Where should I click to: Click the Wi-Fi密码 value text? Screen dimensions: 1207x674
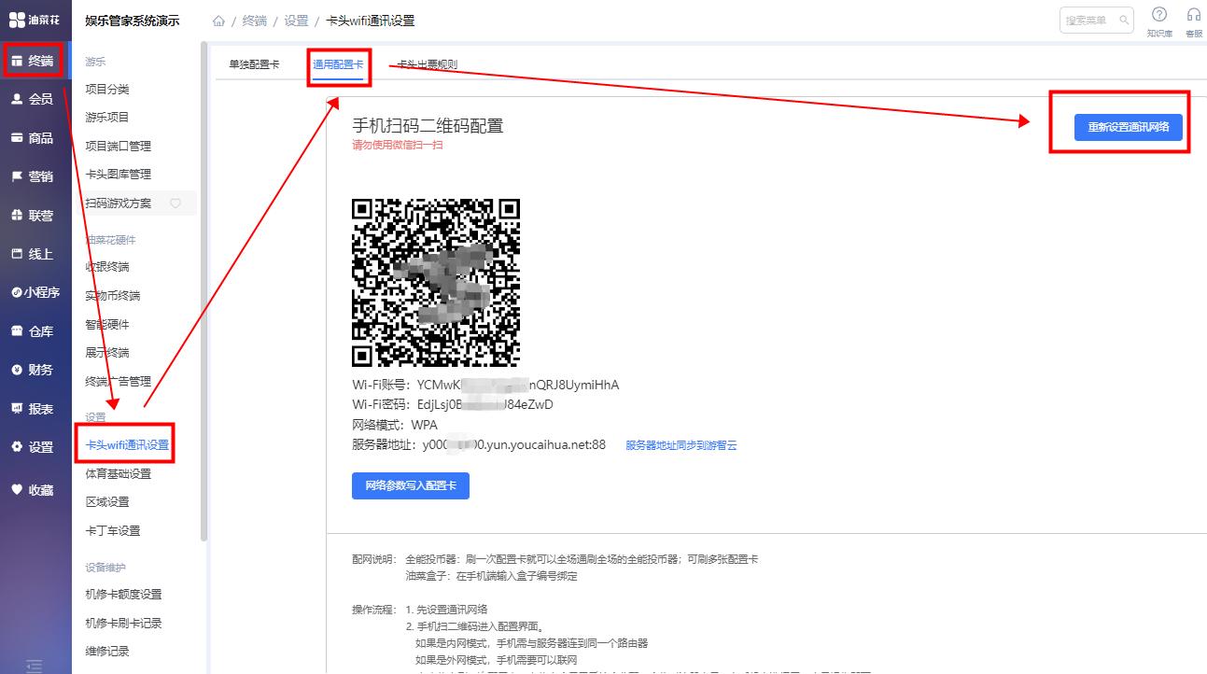click(484, 404)
